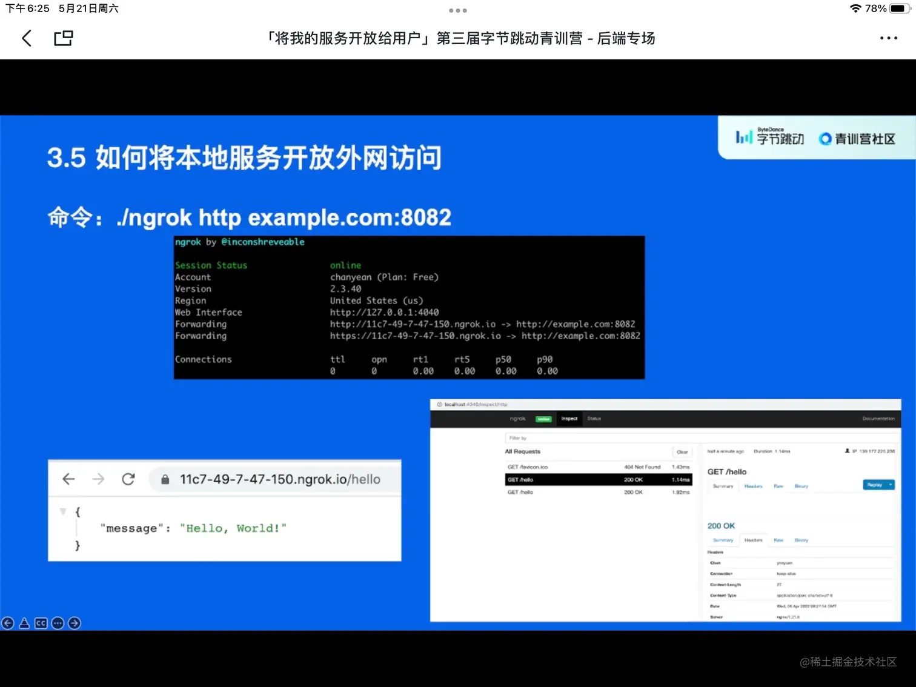Open the Replay dropdown arrow
The image size is (916, 687).
tap(891, 485)
